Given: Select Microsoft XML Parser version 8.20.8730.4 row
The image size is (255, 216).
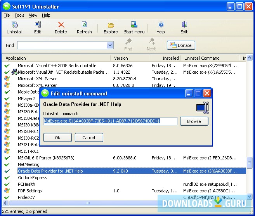Looking at the screenshot, I should pos(124,79).
